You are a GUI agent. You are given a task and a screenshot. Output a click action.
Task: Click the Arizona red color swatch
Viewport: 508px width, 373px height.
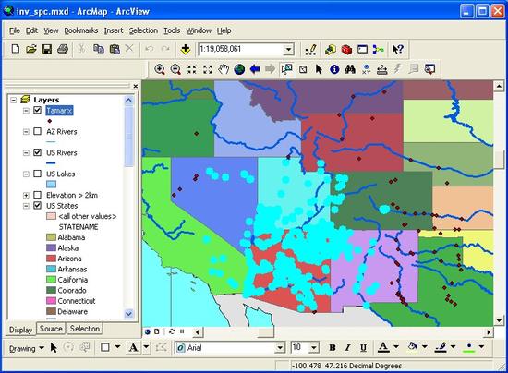coord(51,259)
